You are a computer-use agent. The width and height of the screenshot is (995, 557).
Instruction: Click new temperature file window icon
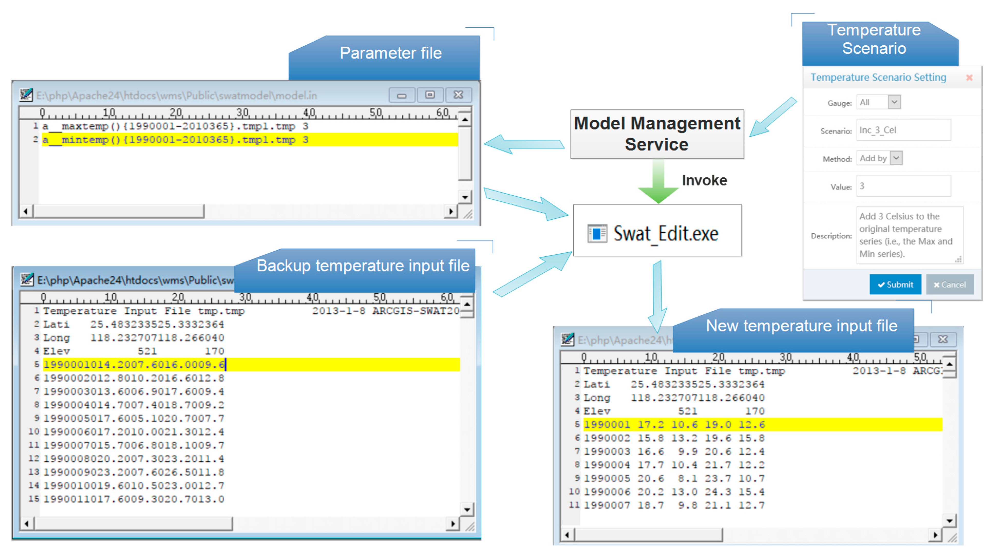[567, 339]
